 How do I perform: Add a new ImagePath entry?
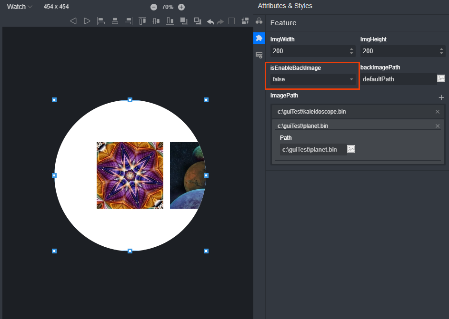pos(441,97)
